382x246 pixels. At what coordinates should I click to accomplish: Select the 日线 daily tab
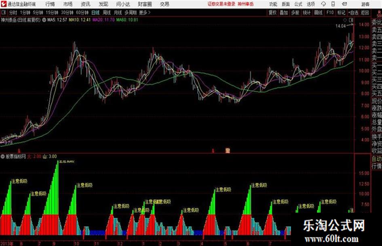coord(95,13)
